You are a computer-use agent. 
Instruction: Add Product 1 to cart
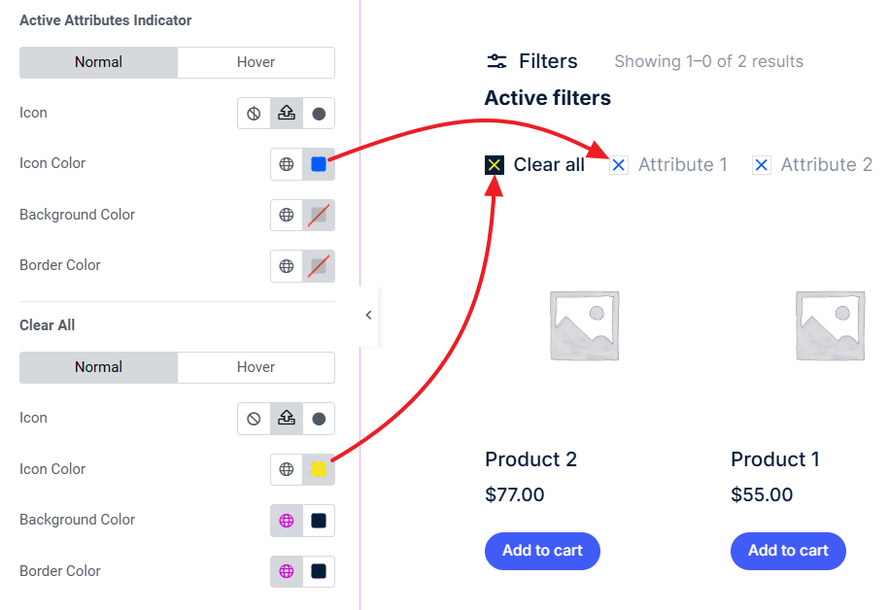[x=788, y=551]
